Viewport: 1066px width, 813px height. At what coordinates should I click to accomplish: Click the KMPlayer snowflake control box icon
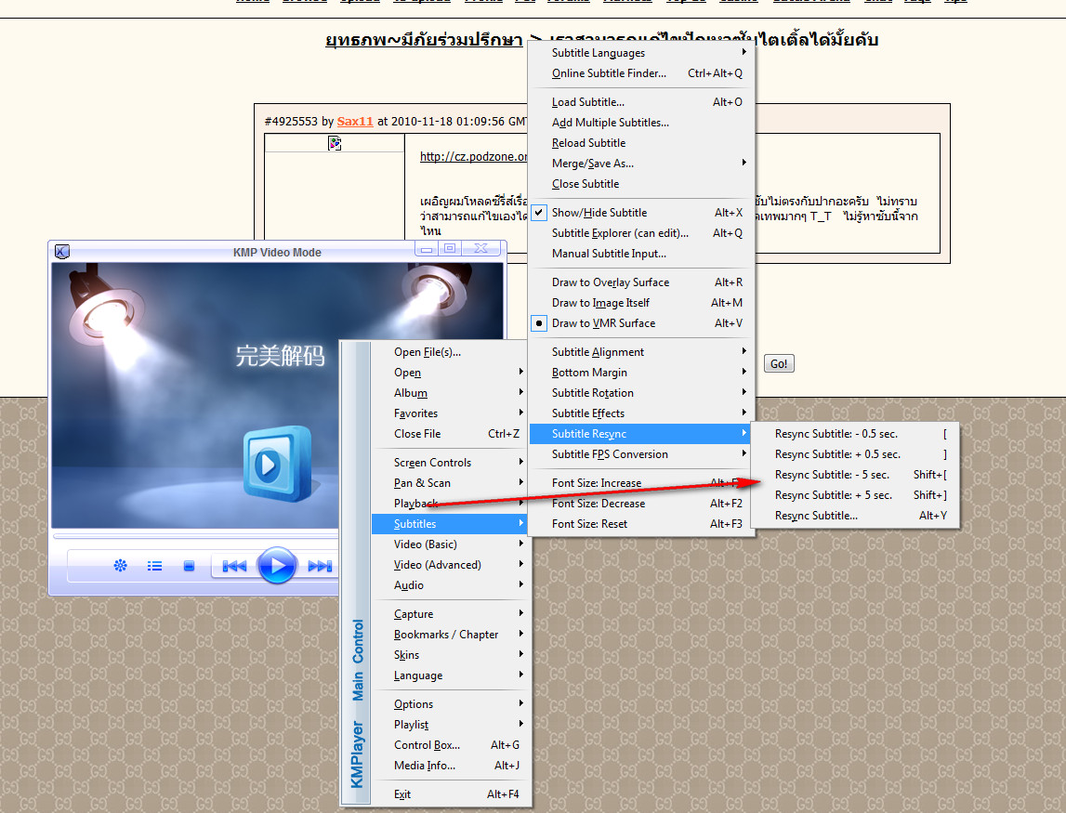tap(120, 566)
